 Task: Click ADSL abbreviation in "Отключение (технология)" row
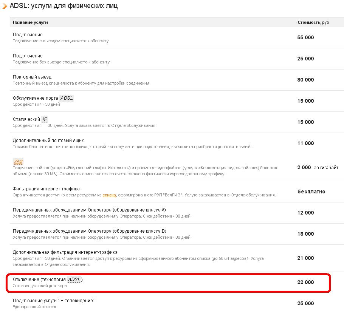pyautogui.click(x=74, y=280)
